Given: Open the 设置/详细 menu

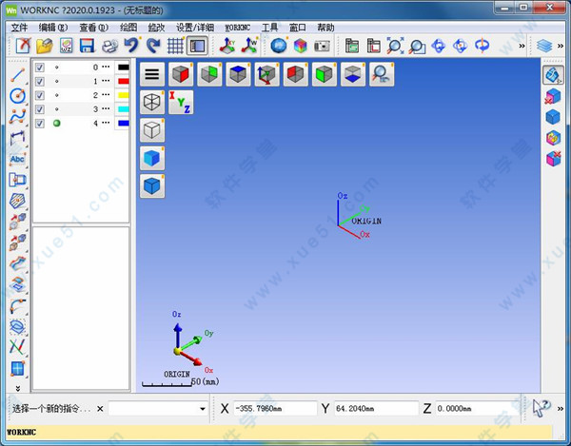Looking at the screenshot, I should tap(195, 28).
